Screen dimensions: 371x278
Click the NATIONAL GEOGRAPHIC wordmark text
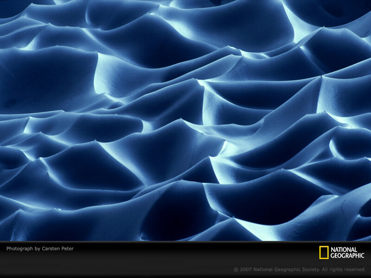pyautogui.click(x=347, y=253)
